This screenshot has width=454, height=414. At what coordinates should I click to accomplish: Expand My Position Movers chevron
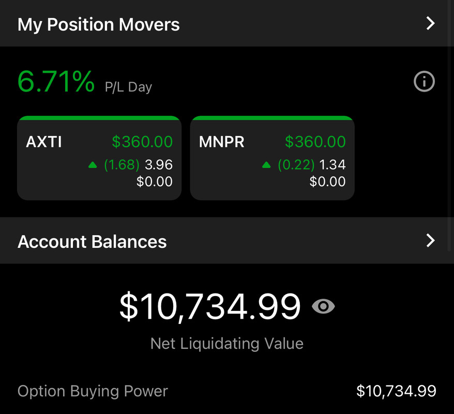coord(431,23)
